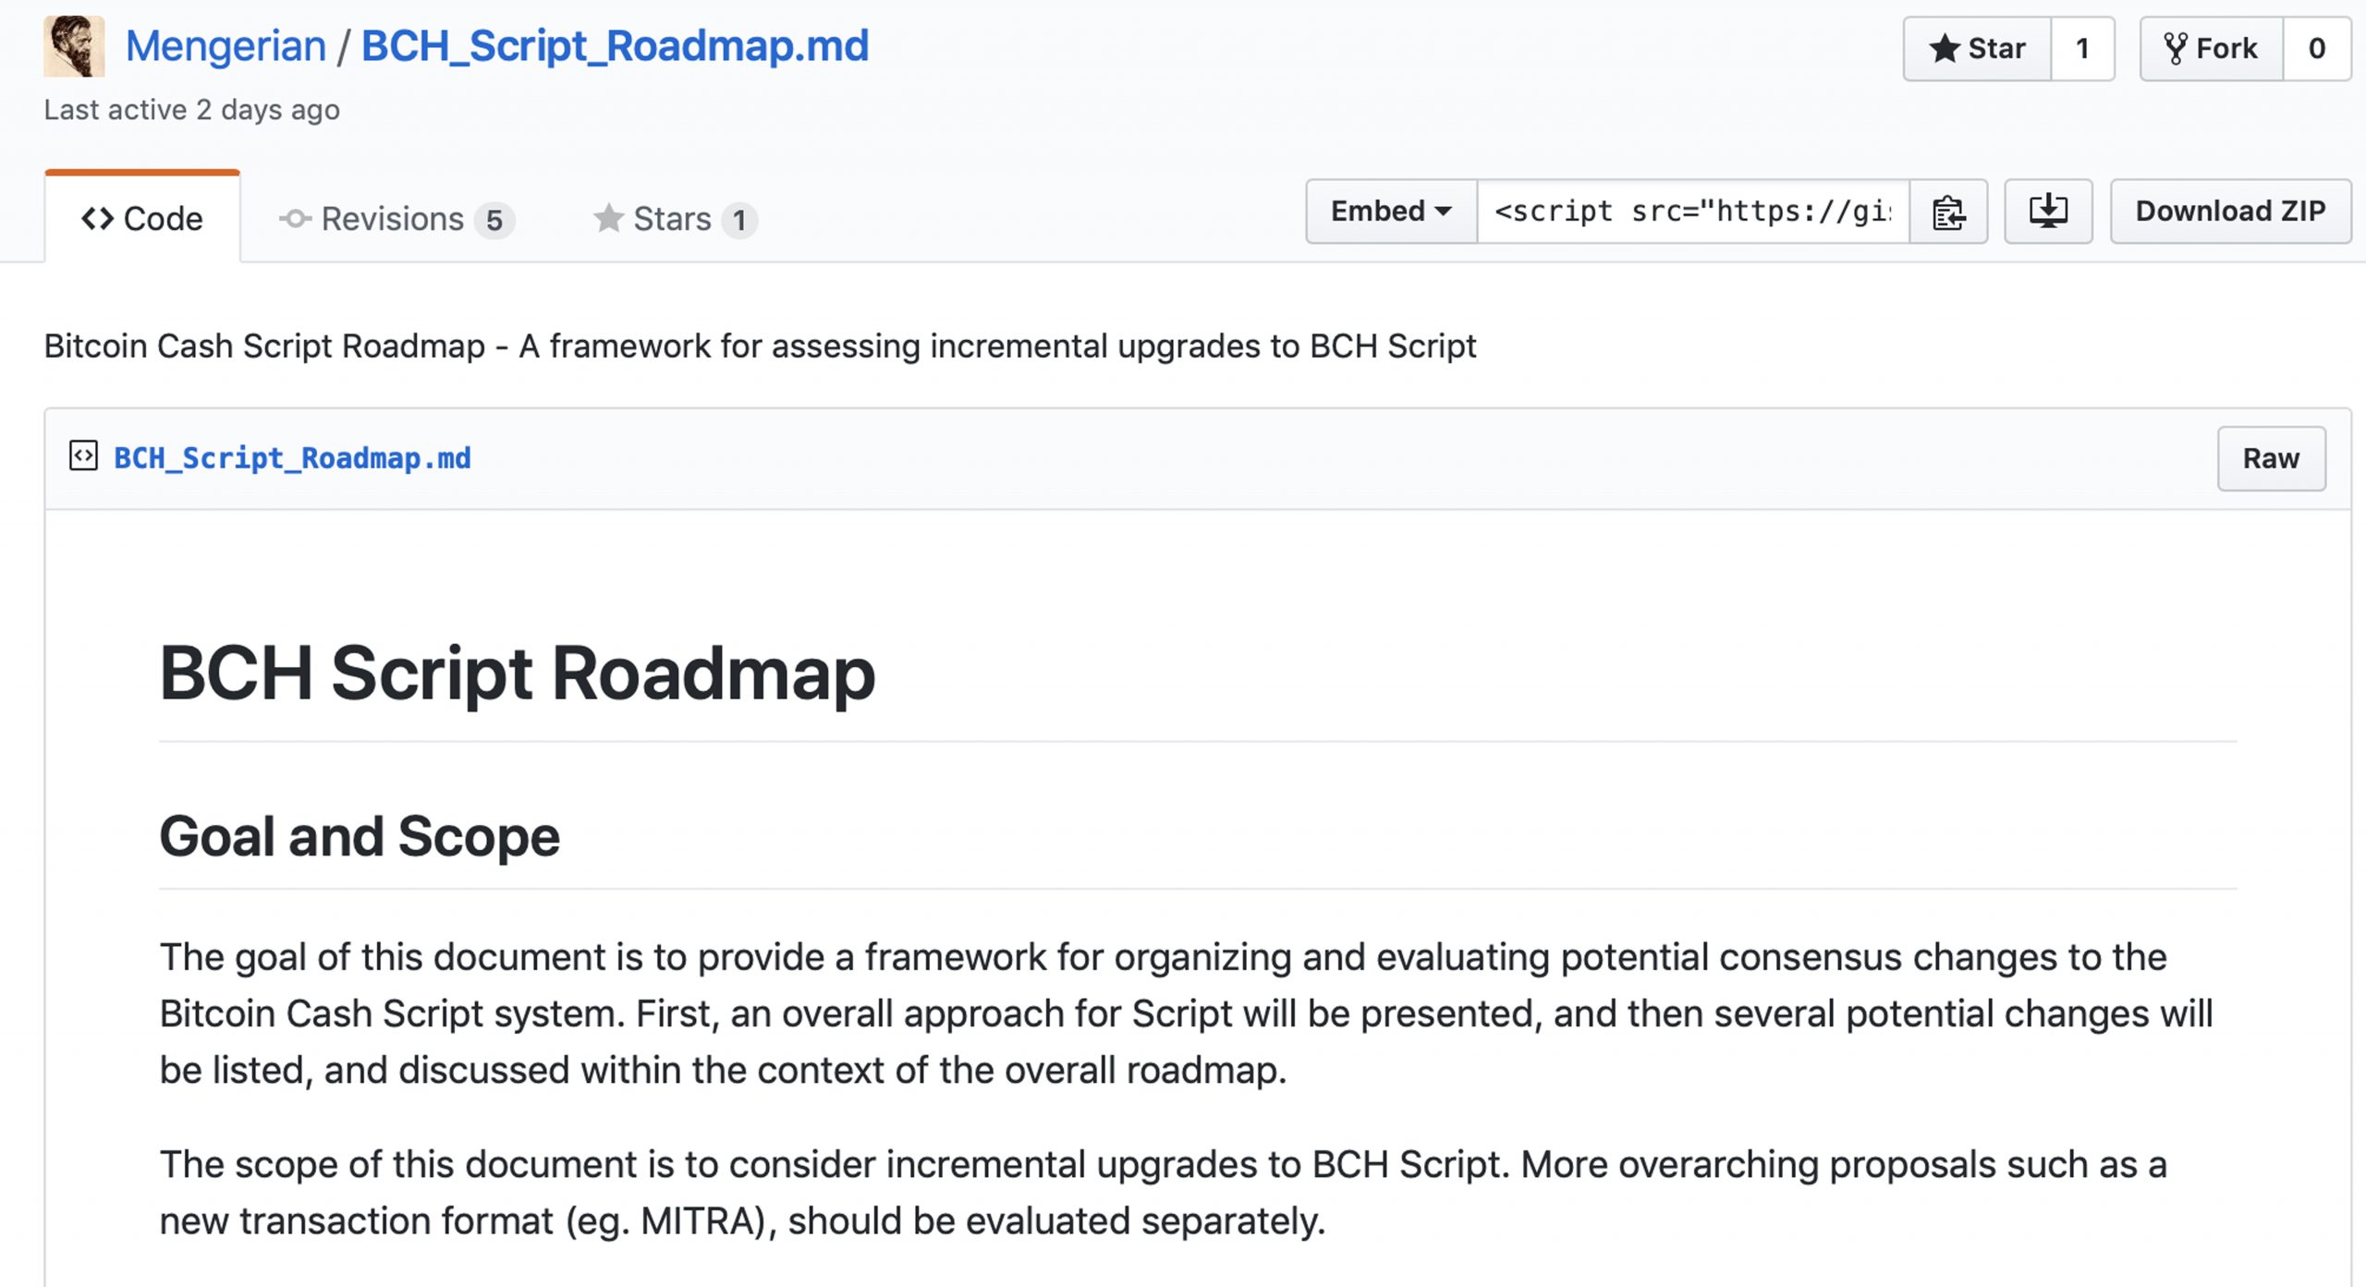
Task: Switch to the Revisions 5 tab
Action: 395,217
